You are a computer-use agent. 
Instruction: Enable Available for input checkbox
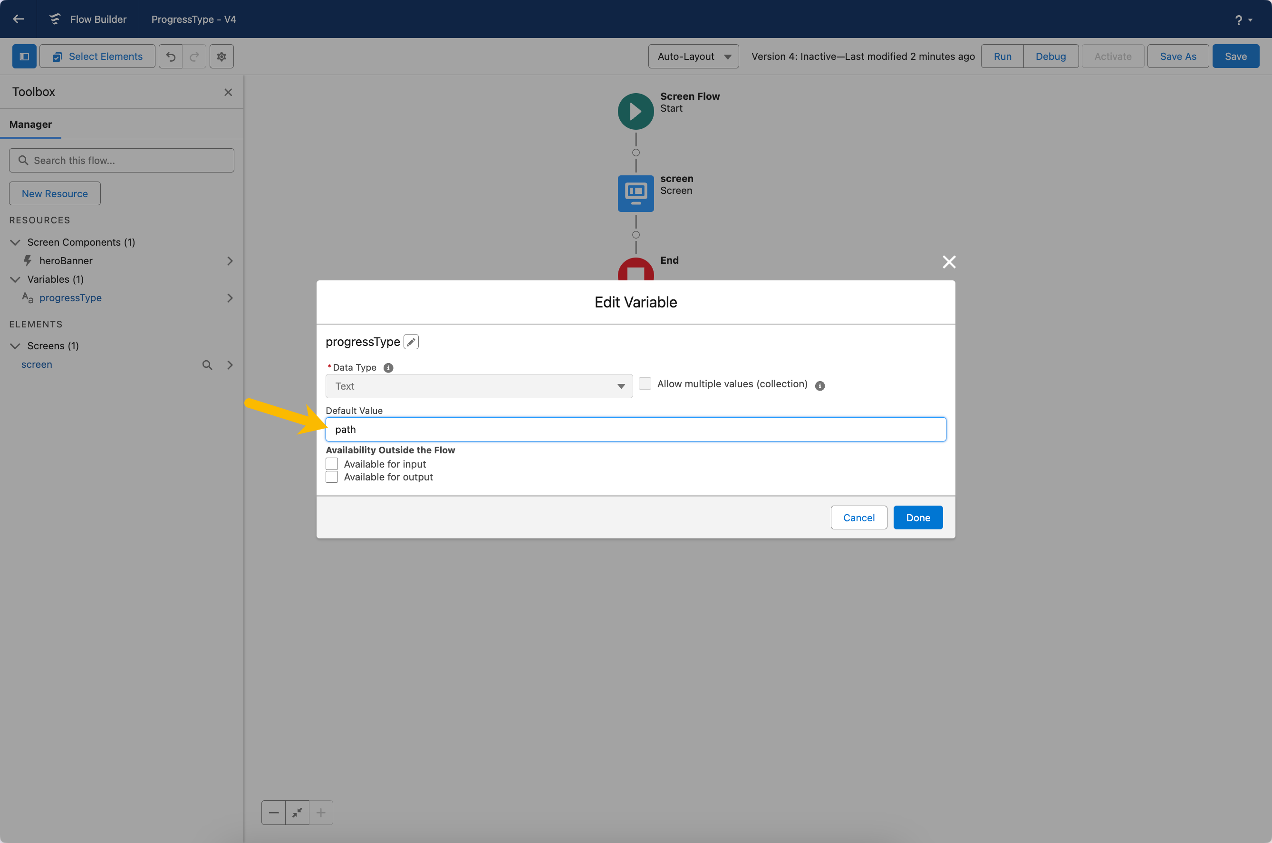pyautogui.click(x=332, y=464)
